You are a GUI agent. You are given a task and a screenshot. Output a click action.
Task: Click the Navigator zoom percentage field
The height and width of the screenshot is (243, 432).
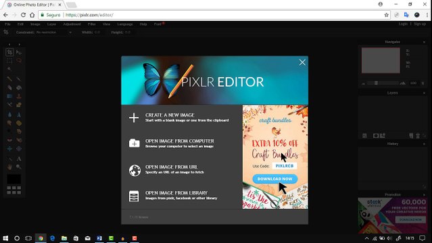coord(413,83)
